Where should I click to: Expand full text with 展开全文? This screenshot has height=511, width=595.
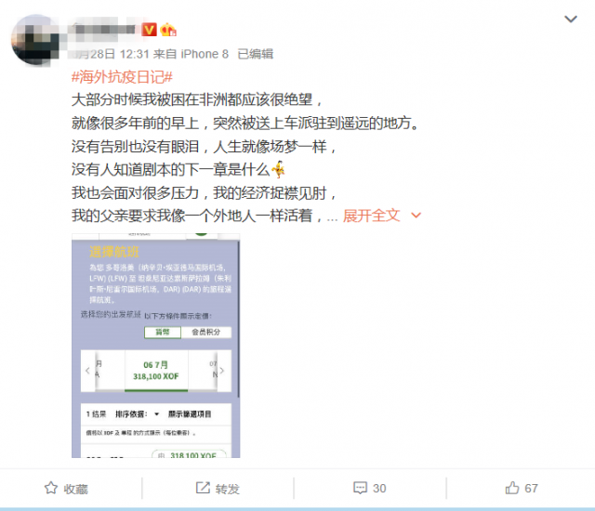(x=372, y=216)
